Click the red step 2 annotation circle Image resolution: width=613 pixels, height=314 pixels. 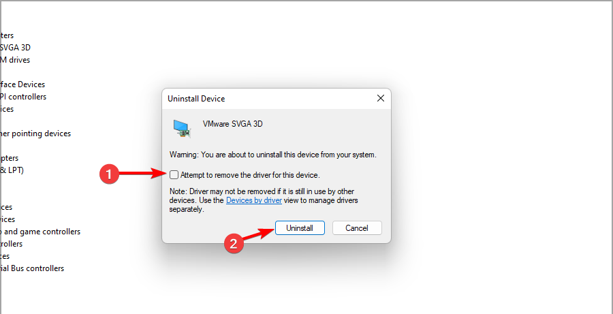(x=234, y=245)
